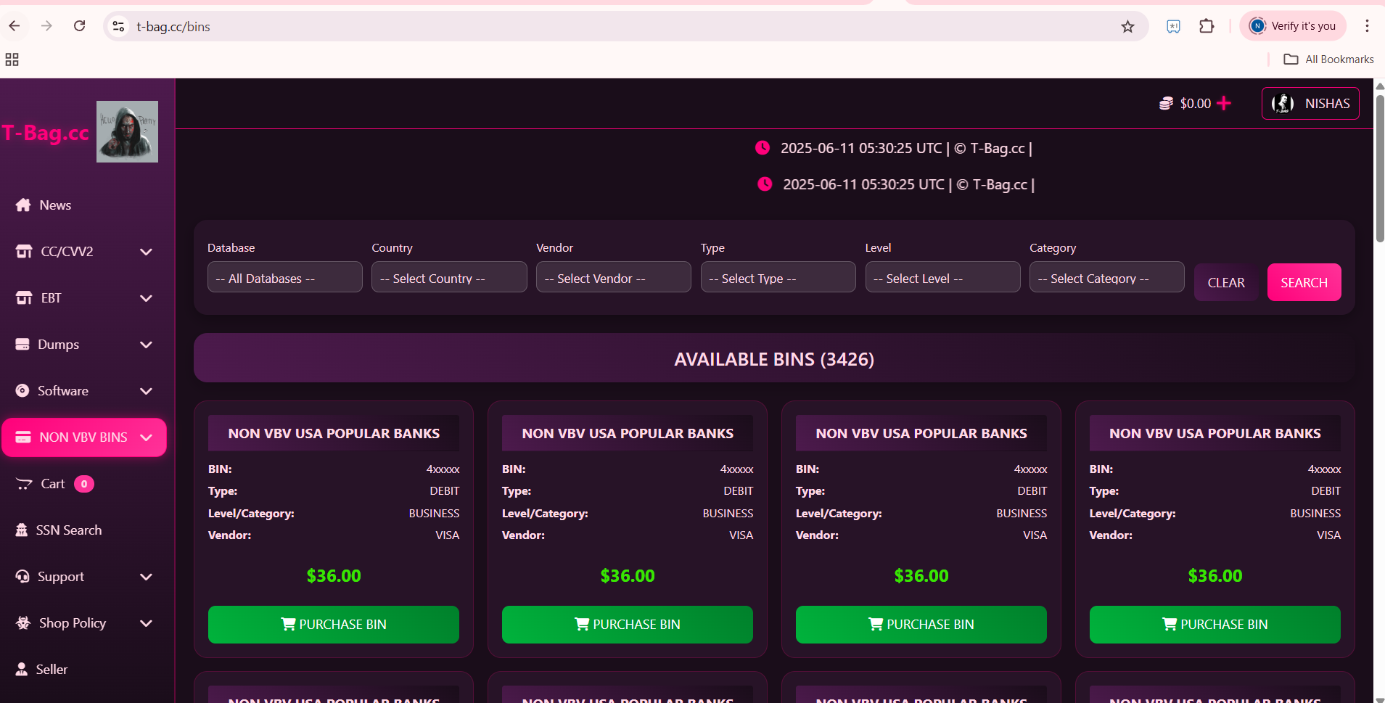Open the Seller sidebar item
The height and width of the screenshot is (703, 1385).
52,670
